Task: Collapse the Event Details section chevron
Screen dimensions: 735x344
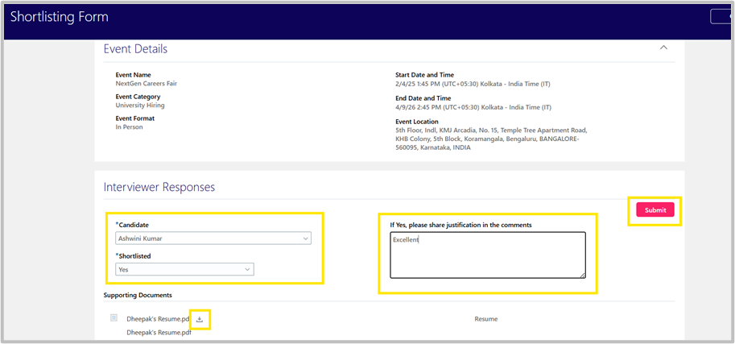Action: 663,48
